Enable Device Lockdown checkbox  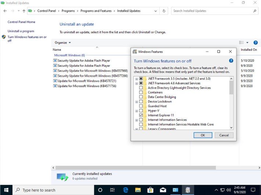(x=141, y=101)
